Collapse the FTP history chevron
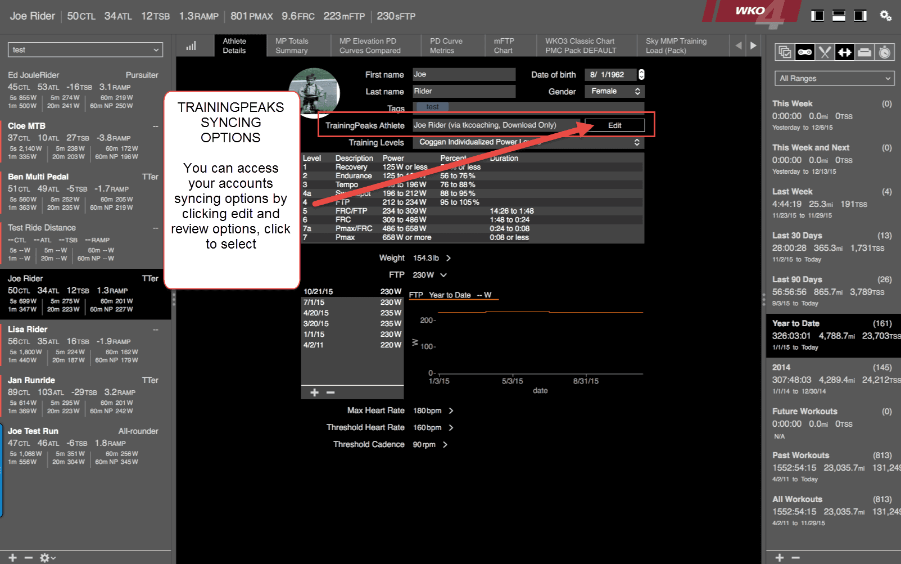This screenshot has width=901, height=564. pos(443,275)
